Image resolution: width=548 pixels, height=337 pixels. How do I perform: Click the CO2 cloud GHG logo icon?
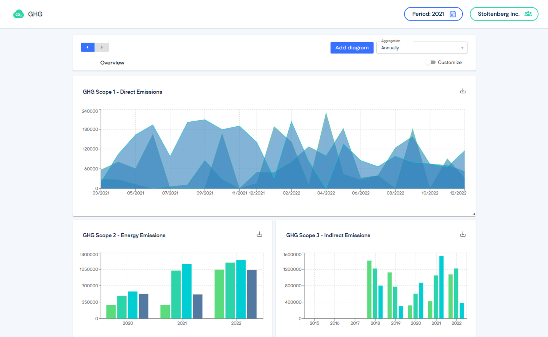tap(18, 14)
